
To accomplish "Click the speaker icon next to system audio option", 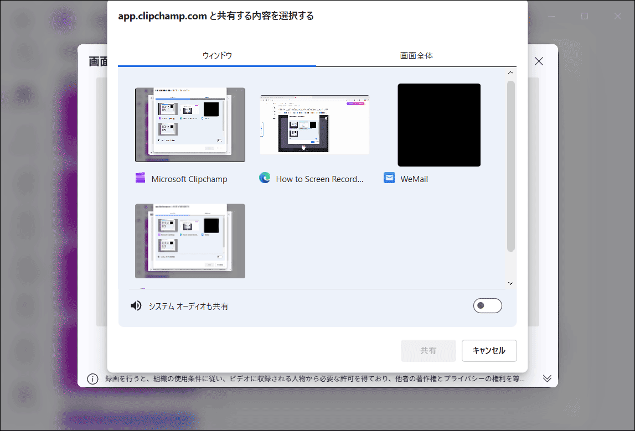I will click(136, 305).
